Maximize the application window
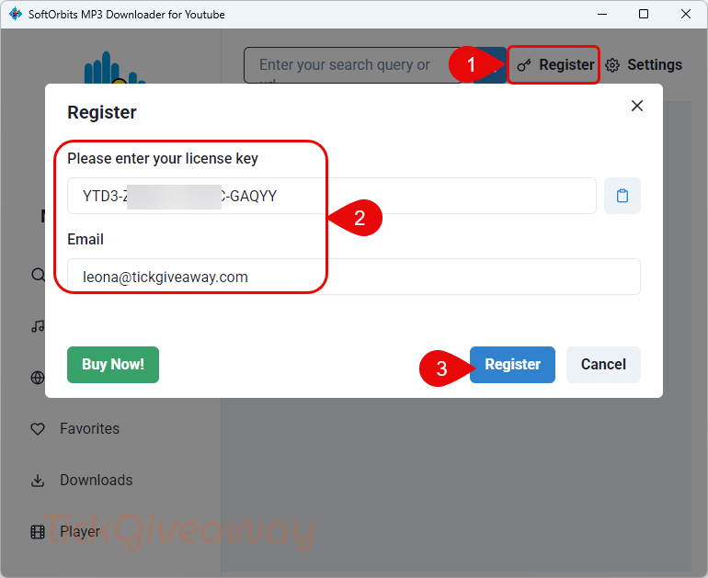This screenshot has height=578, width=708. 644,14
